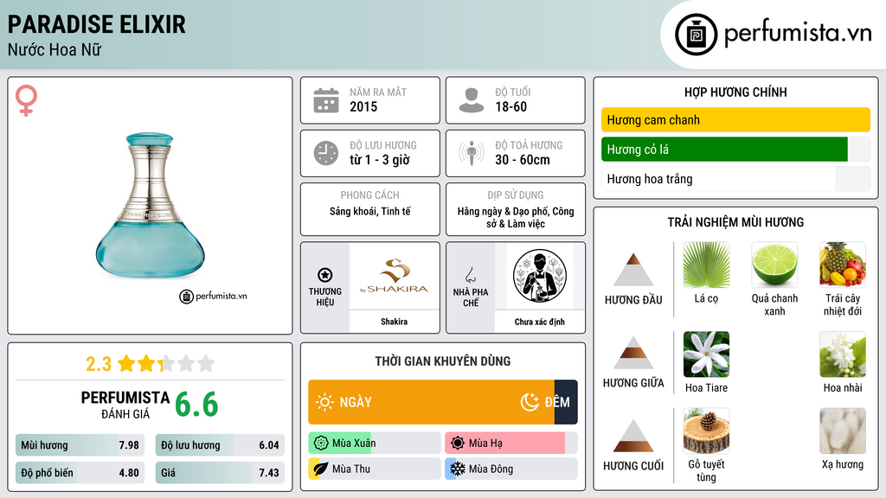
Task: Click the green 6.6 Perfumista score
Action: 196,405
